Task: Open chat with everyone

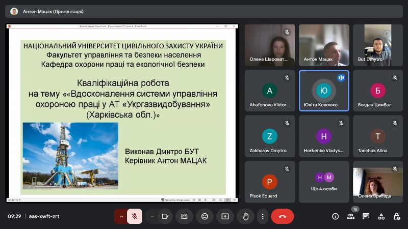Action: pyautogui.click(x=366, y=216)
